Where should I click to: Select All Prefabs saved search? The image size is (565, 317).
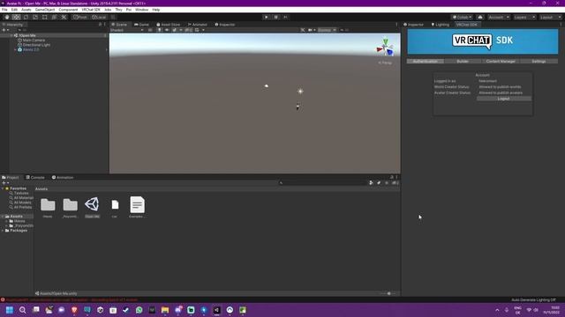click(x=20, y=207)
